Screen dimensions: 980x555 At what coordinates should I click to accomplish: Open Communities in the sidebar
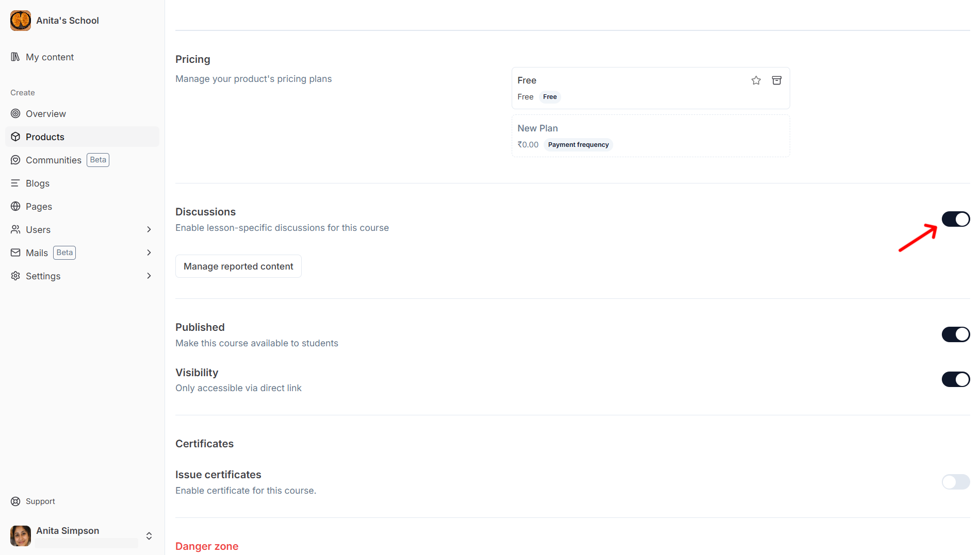point(83,160)
